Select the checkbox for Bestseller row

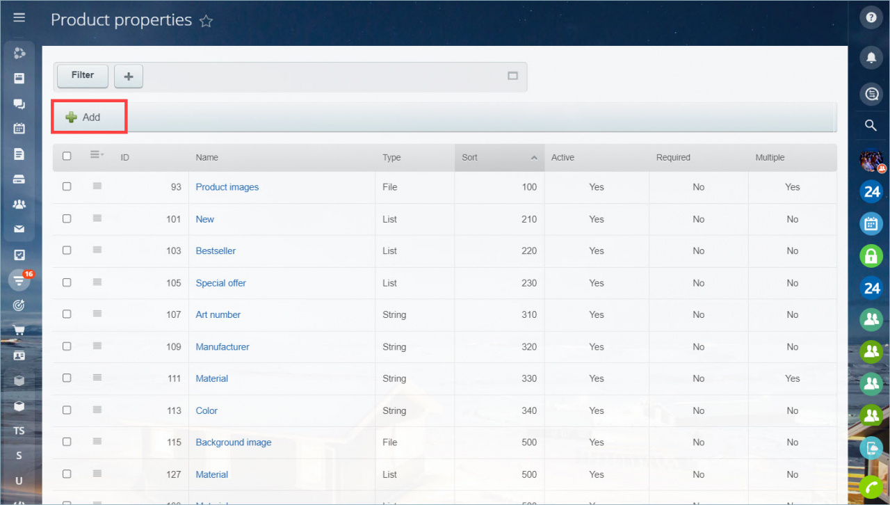pos(67,250)
